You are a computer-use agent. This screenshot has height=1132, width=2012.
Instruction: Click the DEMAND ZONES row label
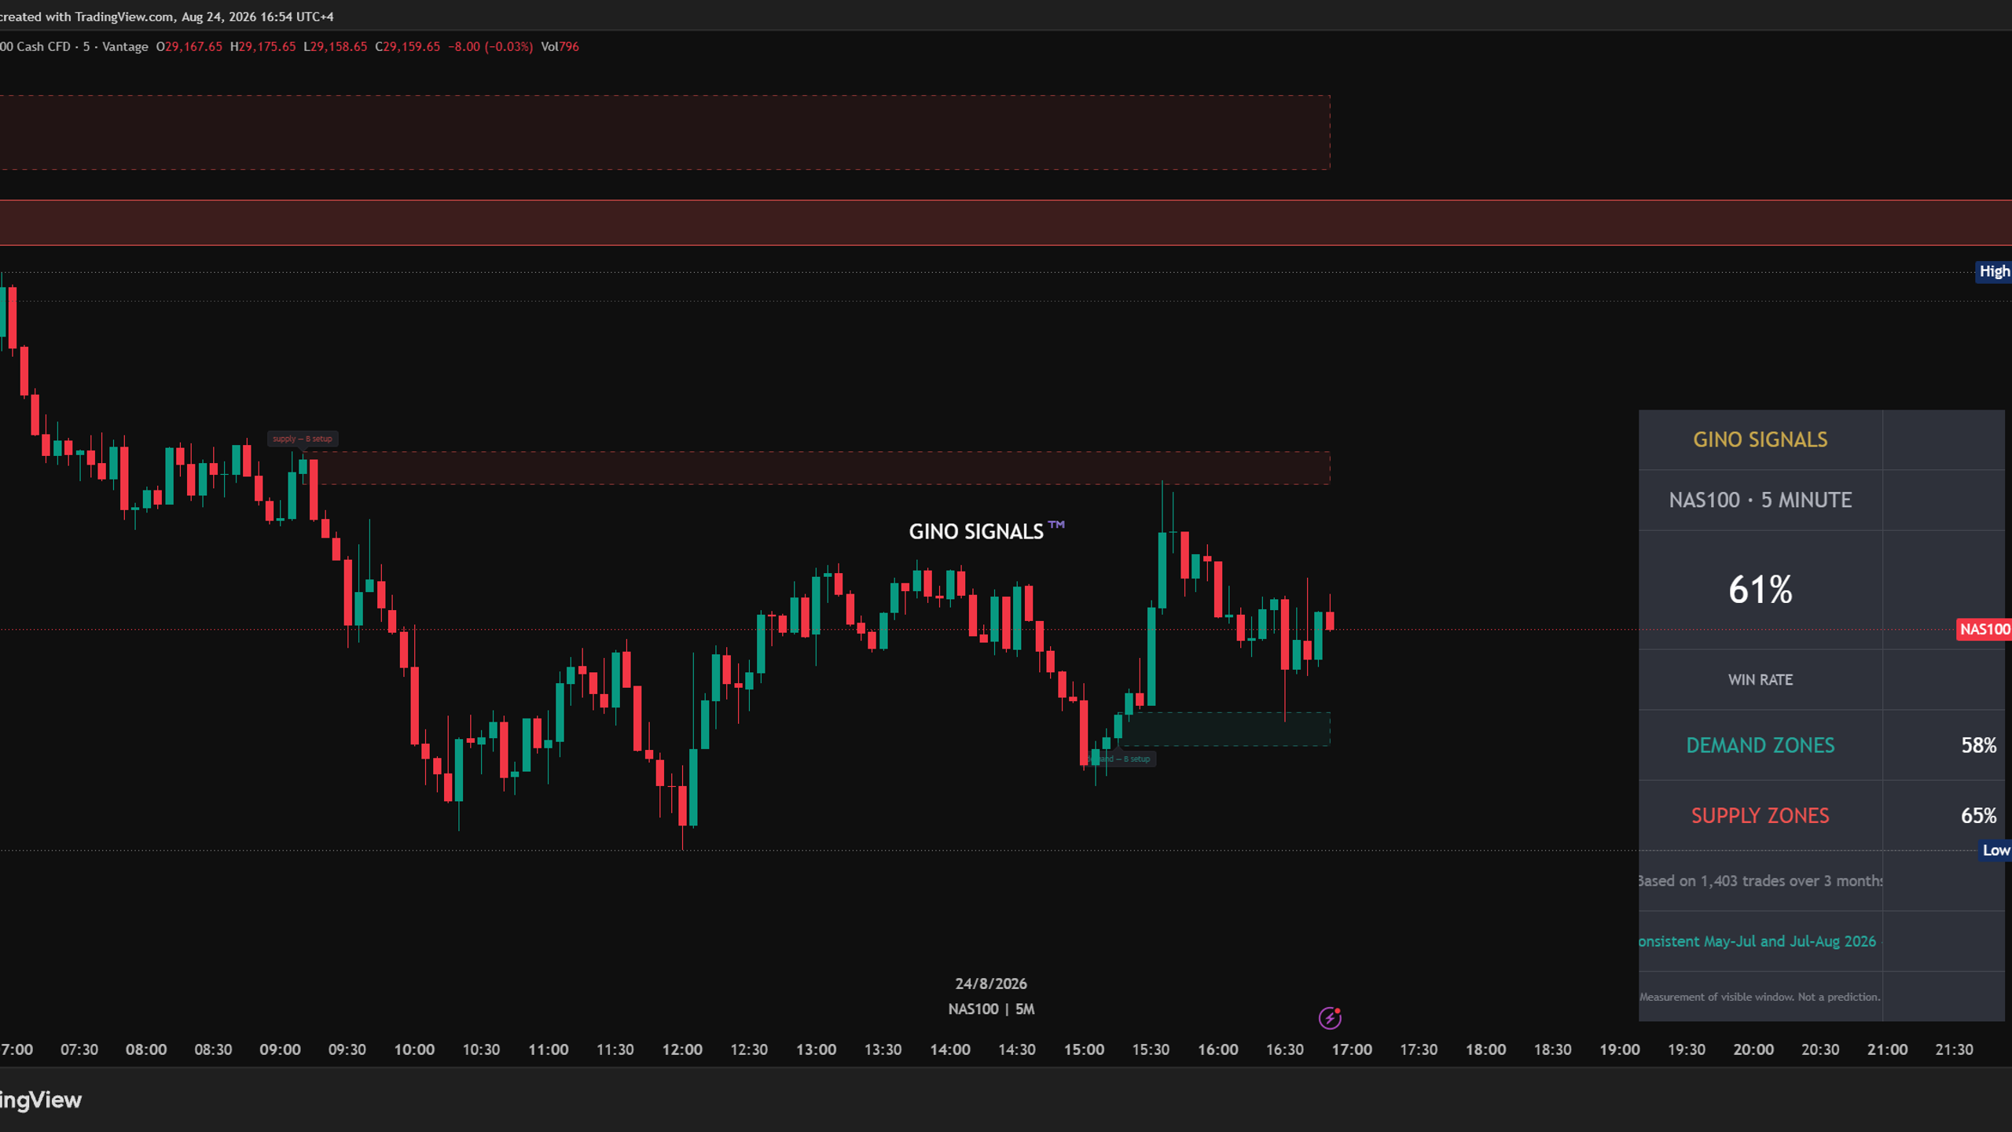tap(1760, 745)
